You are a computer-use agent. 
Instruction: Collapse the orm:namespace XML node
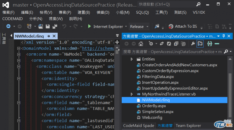tap(19, 61)
